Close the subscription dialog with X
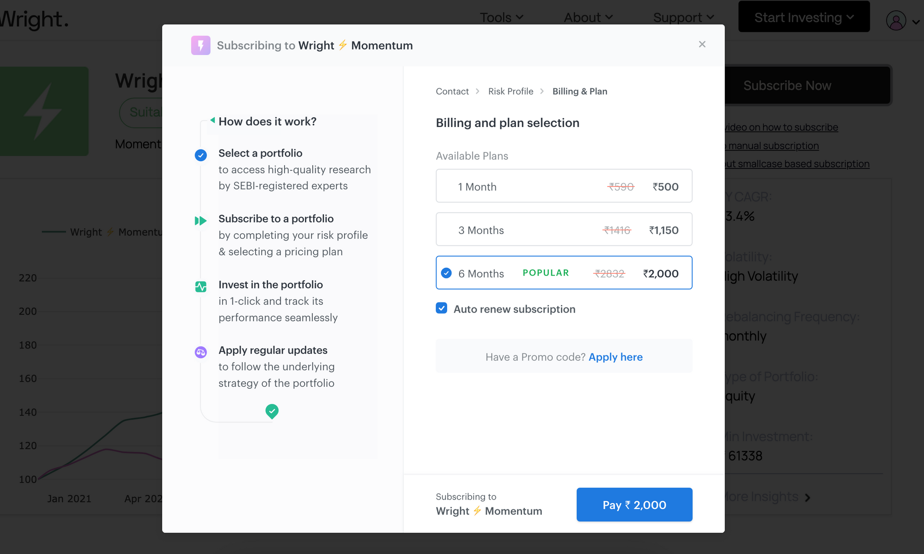 (x=702, y=44)
